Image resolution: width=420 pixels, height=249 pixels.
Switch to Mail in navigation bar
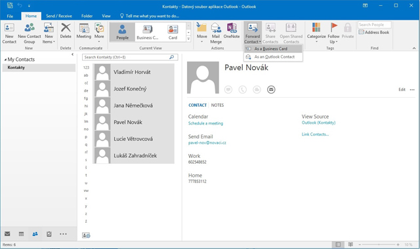7,234
